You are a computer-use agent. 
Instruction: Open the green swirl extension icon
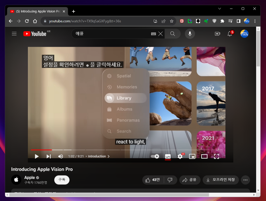click(206, 21)
